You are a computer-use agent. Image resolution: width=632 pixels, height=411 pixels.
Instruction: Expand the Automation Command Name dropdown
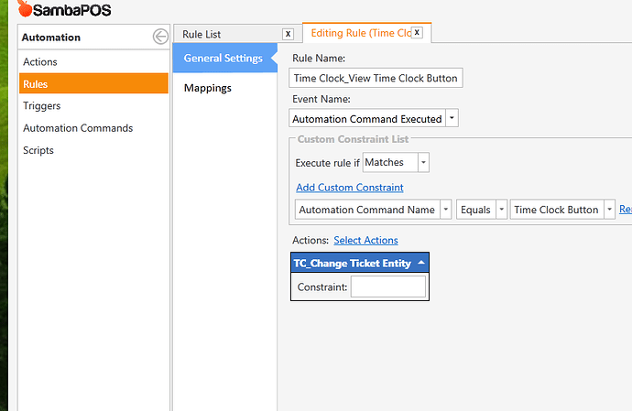click(x=446, y=210)
